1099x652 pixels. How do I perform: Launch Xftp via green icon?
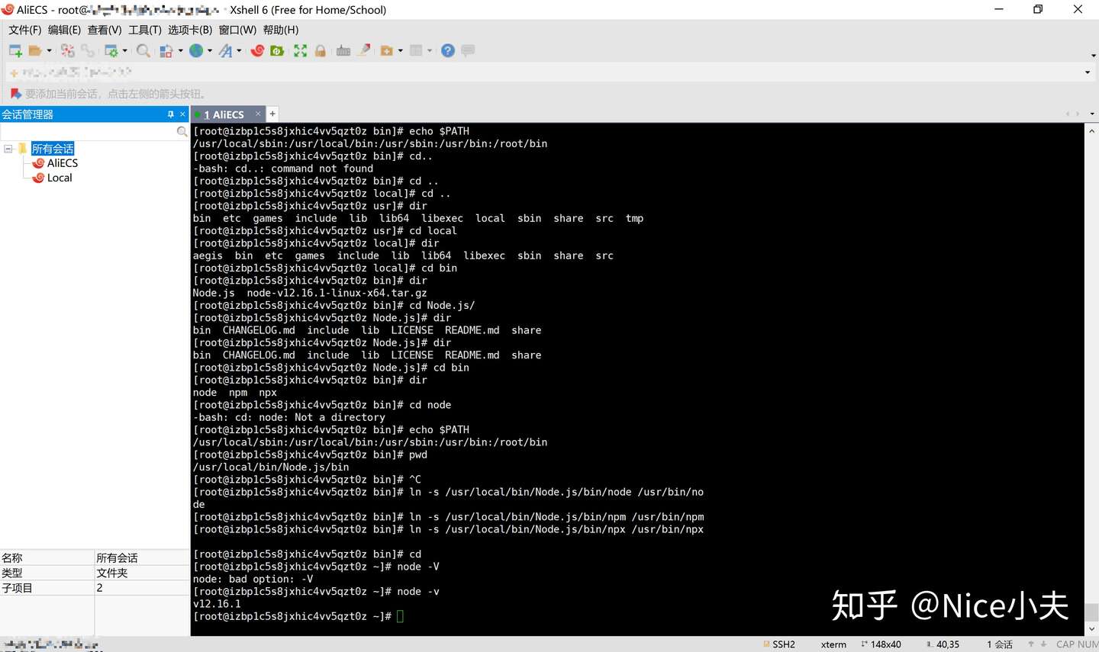[x=278, y=51]
